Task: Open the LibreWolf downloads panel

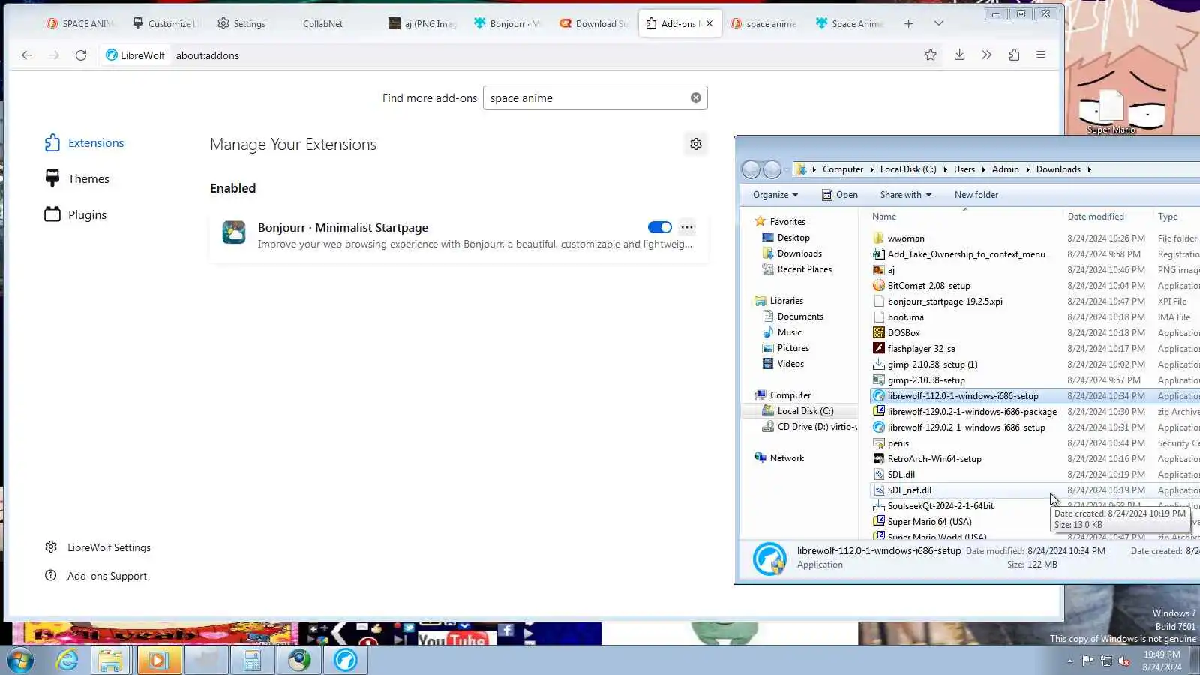Action: [x=959, y=55]
